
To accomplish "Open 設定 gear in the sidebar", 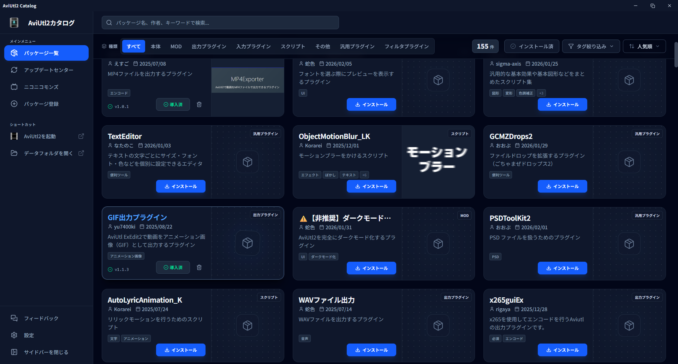I will tap(29, 335).
